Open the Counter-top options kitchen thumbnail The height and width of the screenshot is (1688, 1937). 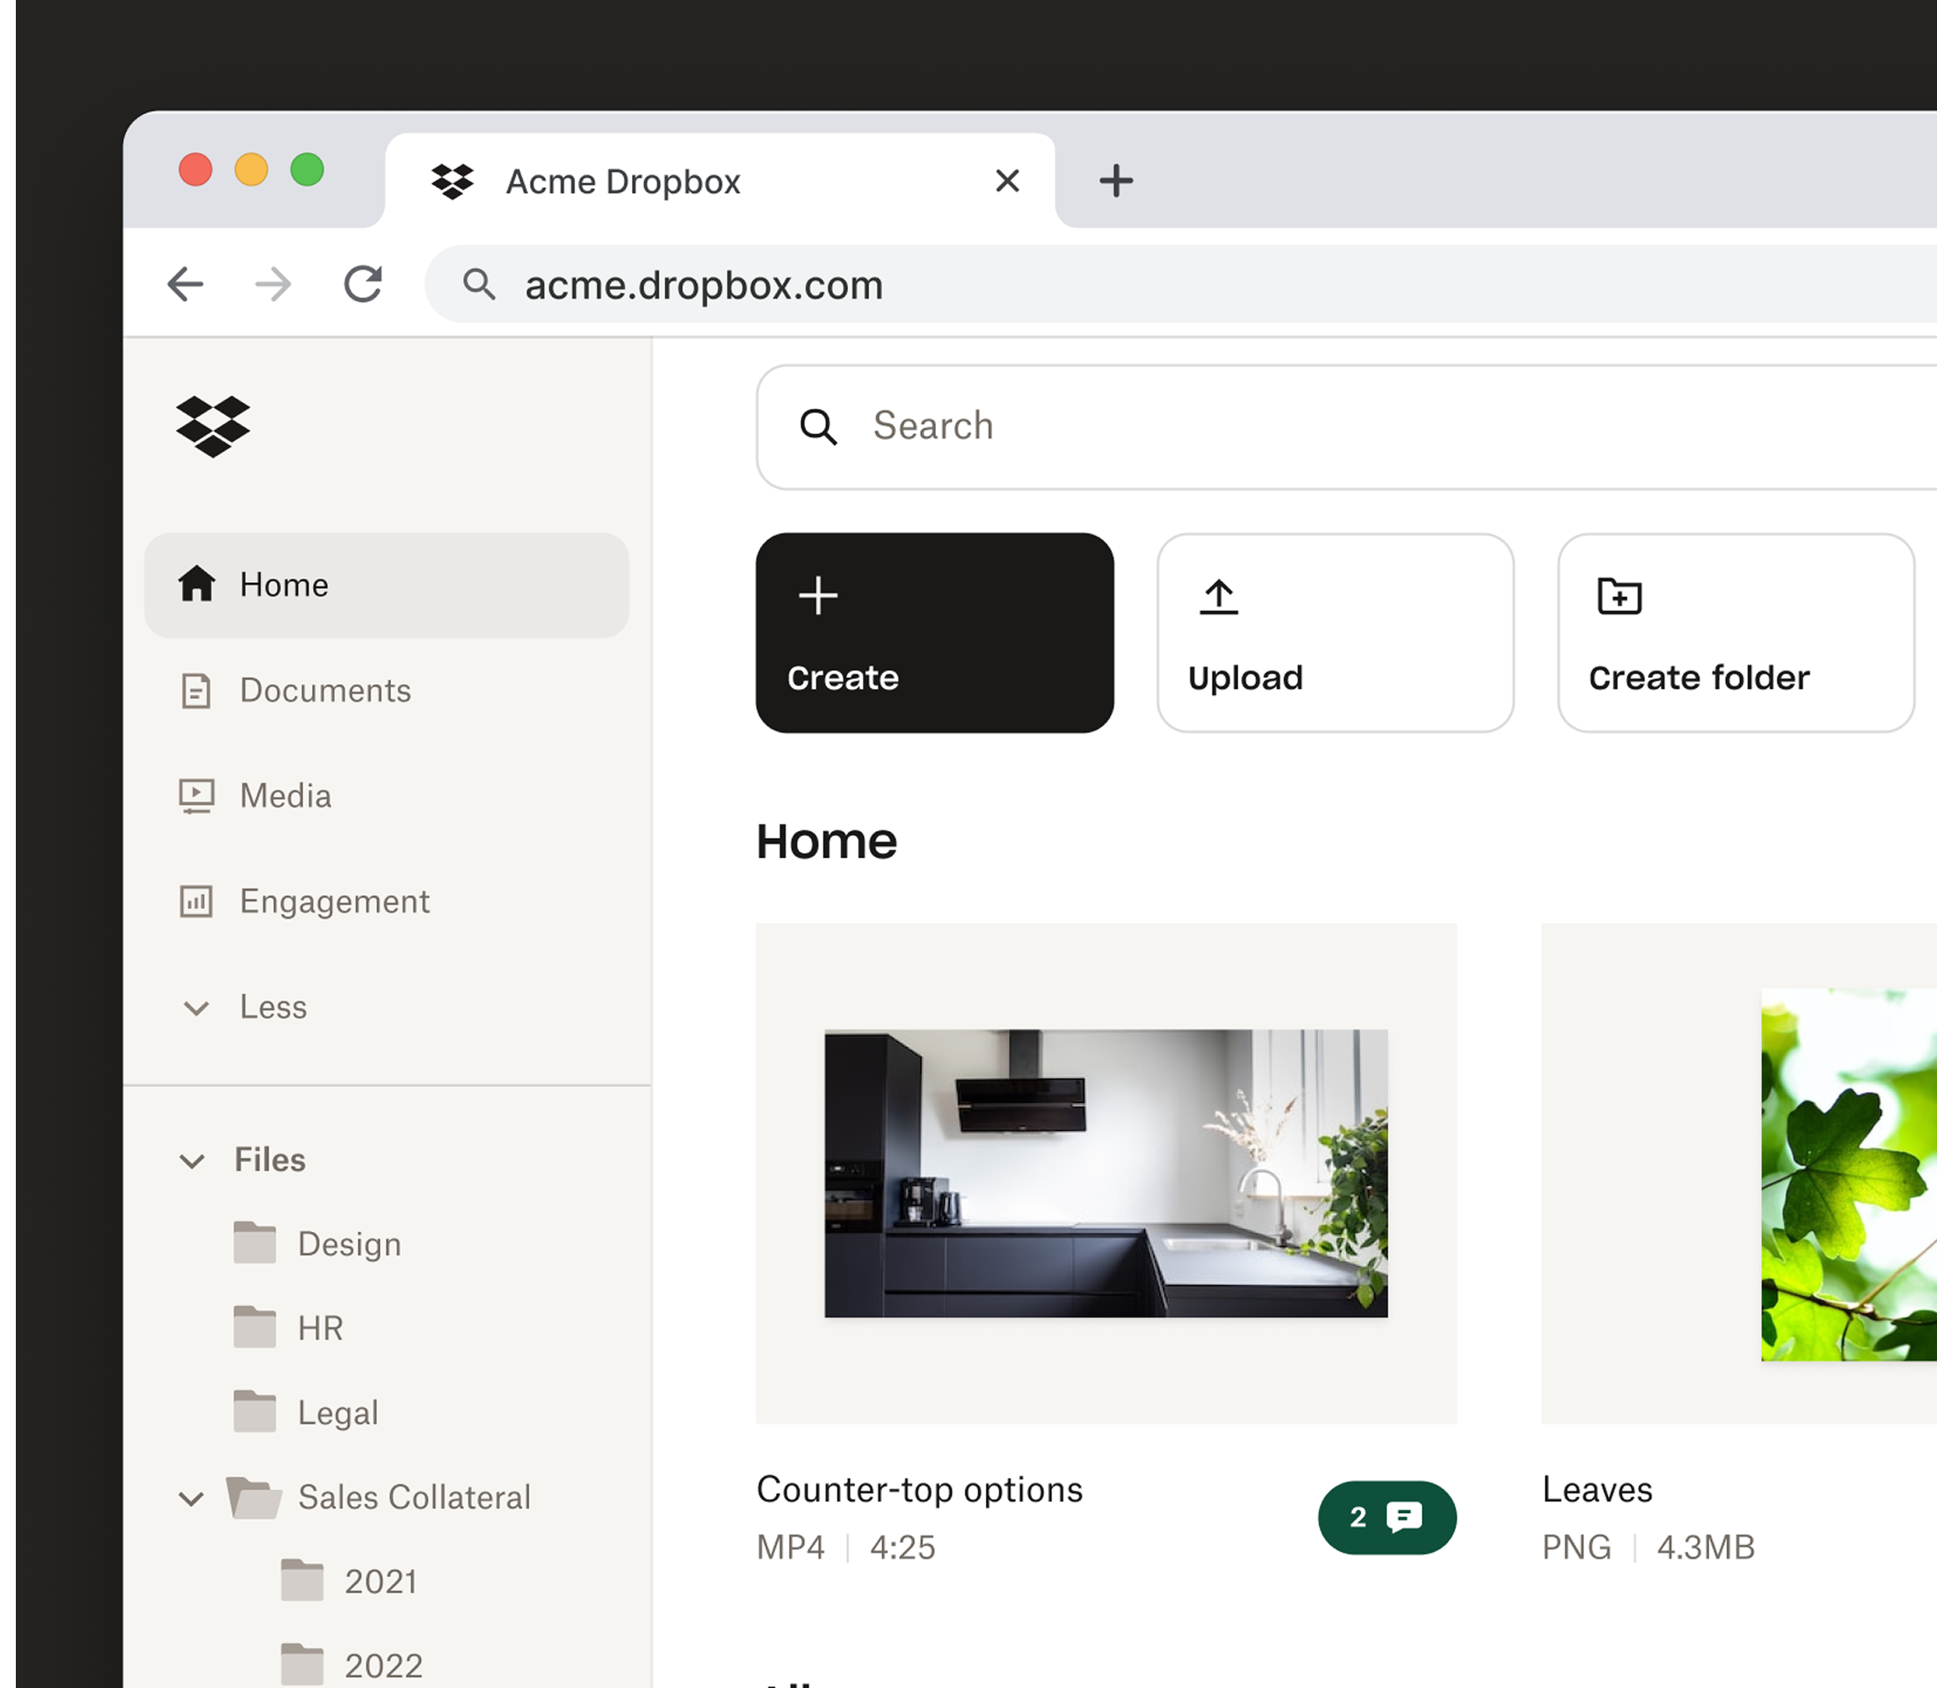1106,1173
